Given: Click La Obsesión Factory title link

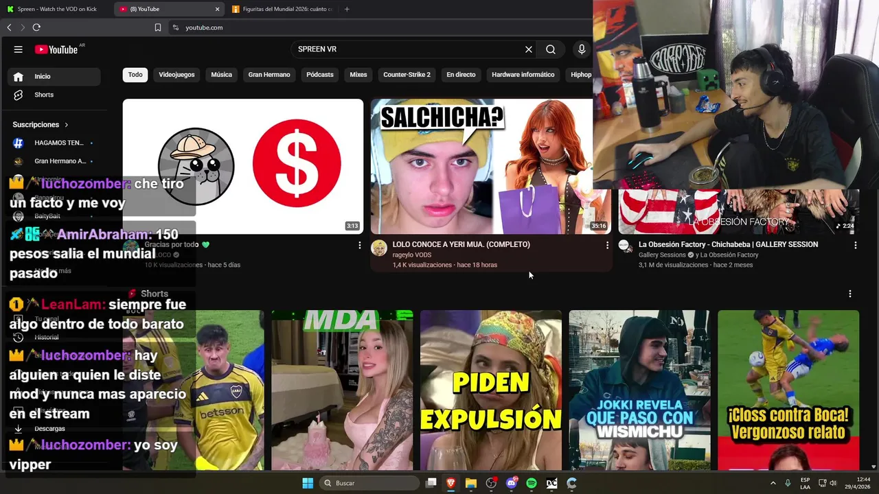Looking at the screenshot, I should click(728, 244).
